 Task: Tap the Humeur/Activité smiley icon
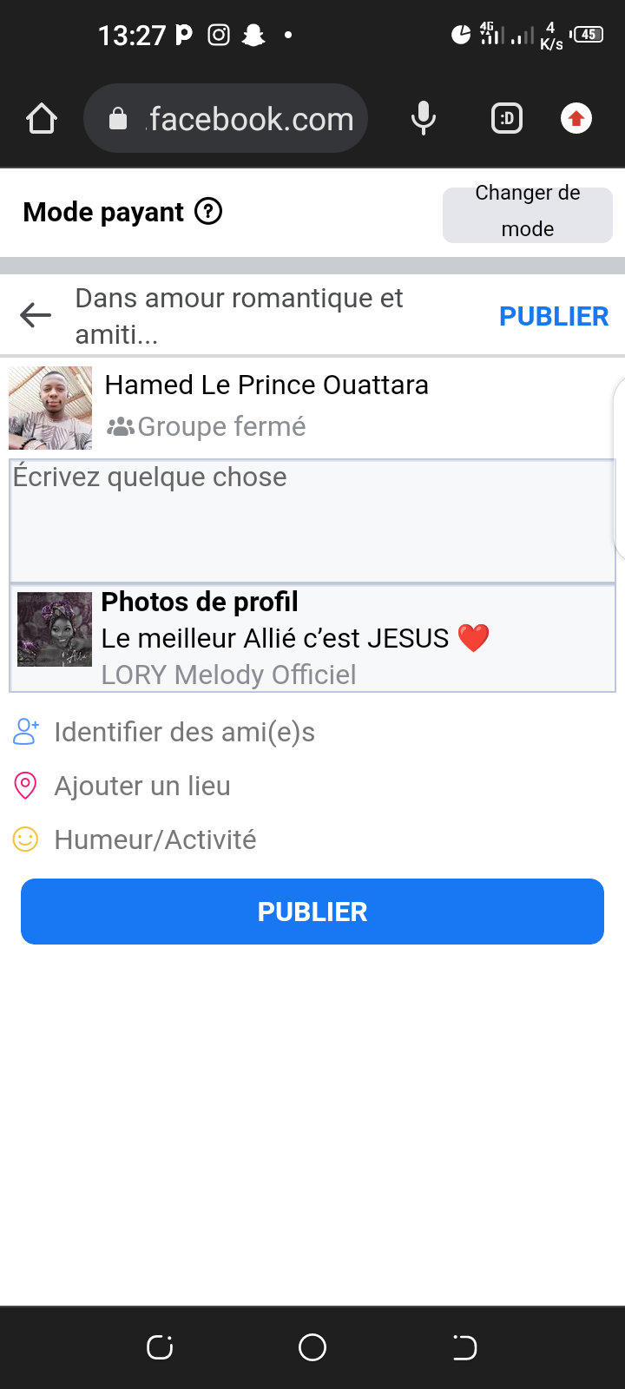tap(26, 839)
